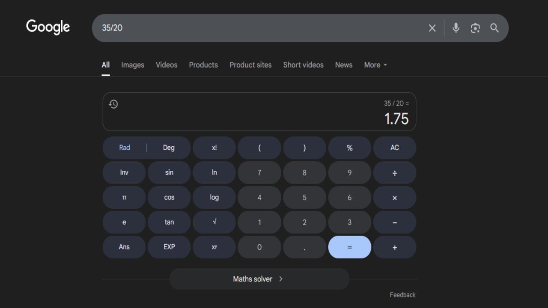This screenshot has width=548, height=308.
Task: Click the e constant key
Action: [124, 222]
